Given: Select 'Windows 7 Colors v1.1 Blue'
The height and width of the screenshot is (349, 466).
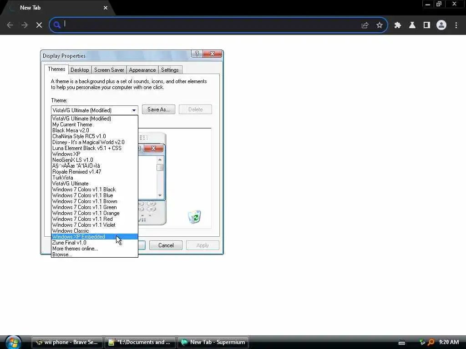Looking at the screenshot, I should click(95, 195).
